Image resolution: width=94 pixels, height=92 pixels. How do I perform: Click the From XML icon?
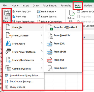tap(50, 43)
